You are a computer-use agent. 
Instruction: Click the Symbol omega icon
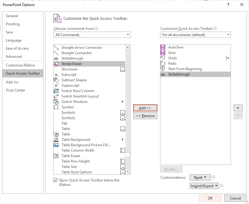coord(56,107)
